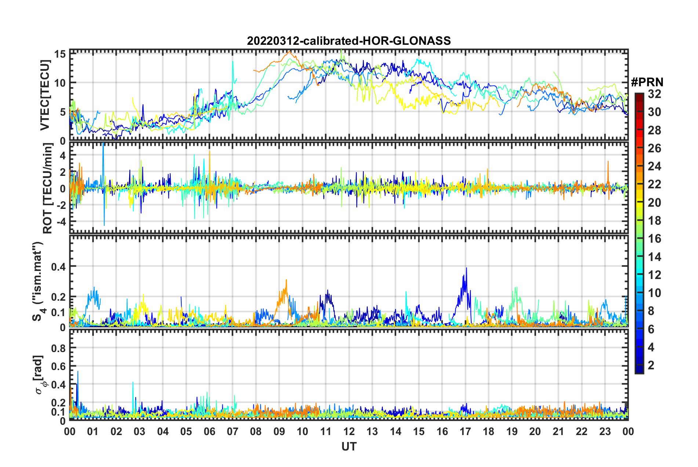Click x-axis tick label 01
This screenshot has height=467, width=698.
point(93,431)
